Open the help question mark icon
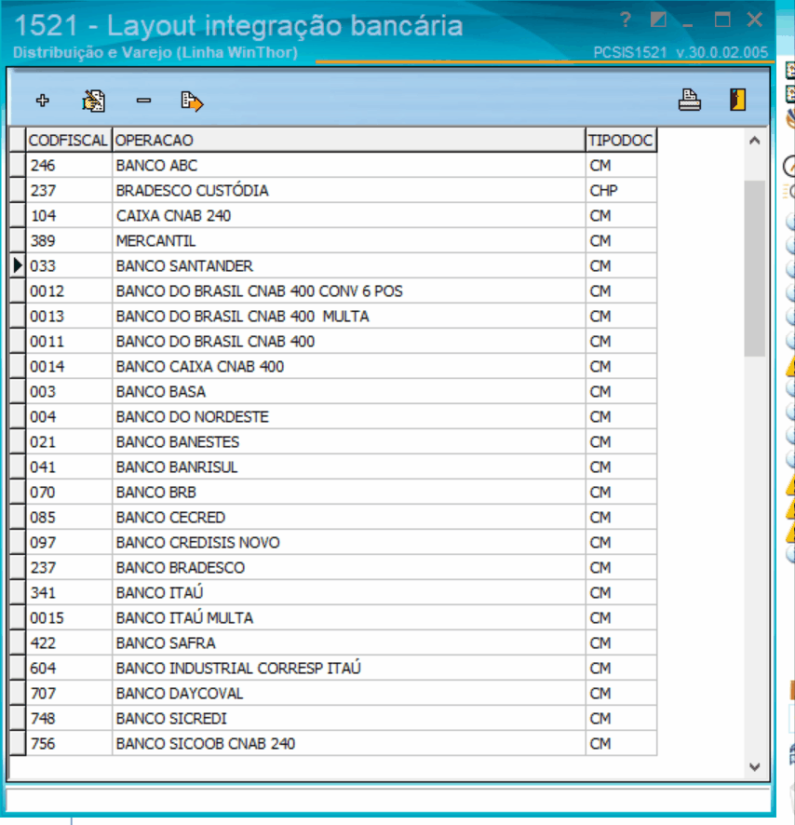The image size is (795, 825). click(625, 20)
